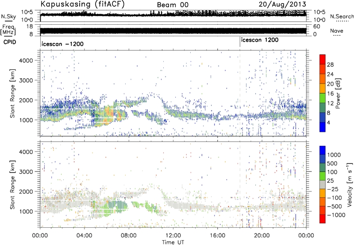Click the '12:00' time tick label
The image size is (354, 245).
click(x=173, y=236)
